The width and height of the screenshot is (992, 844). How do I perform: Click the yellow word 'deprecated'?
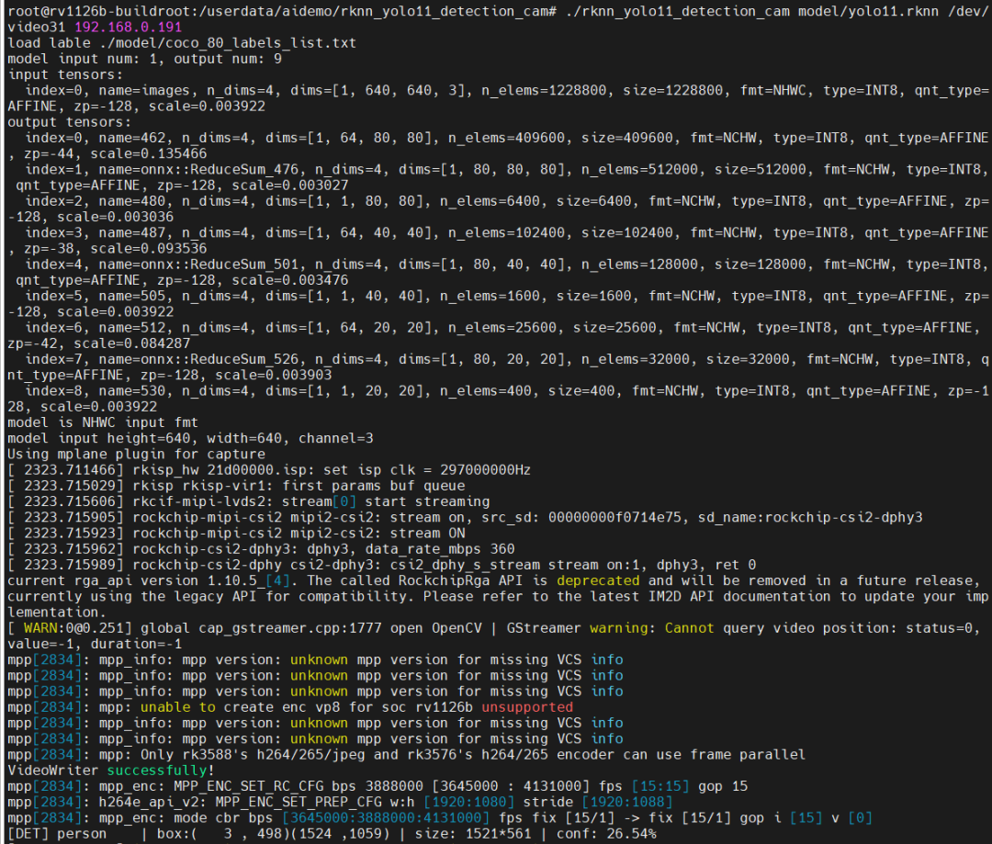click(x=598, y=580)
